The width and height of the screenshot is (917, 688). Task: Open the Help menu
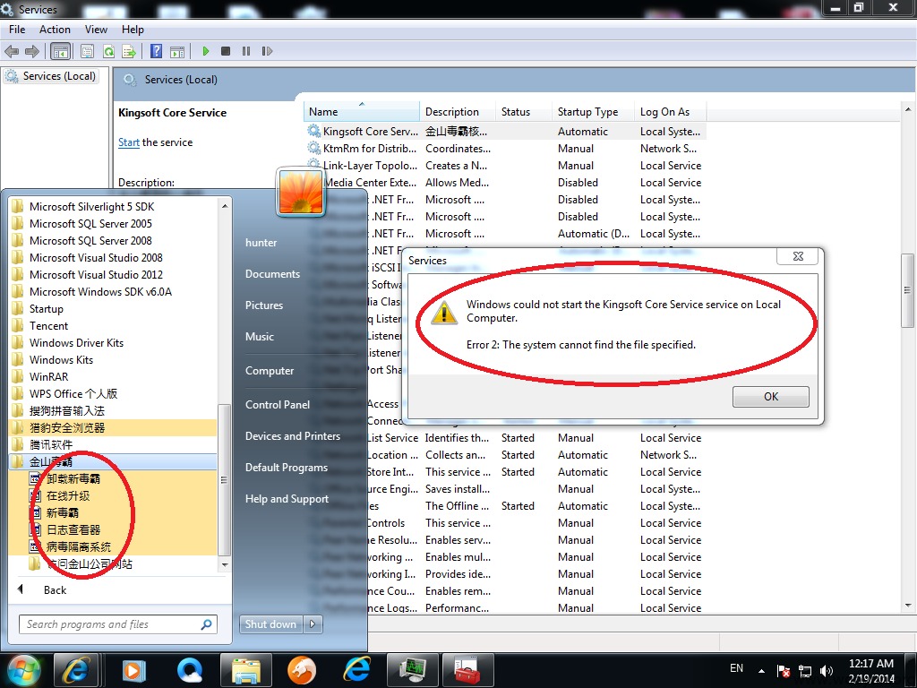(x=133, y=30)
